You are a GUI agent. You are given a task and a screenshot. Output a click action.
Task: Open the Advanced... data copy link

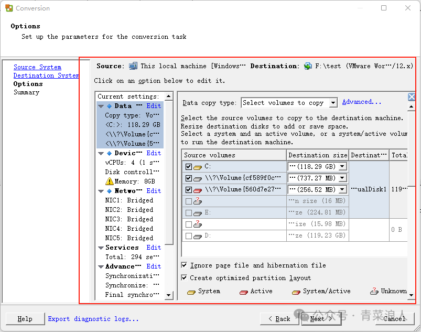tap(361, 102)
